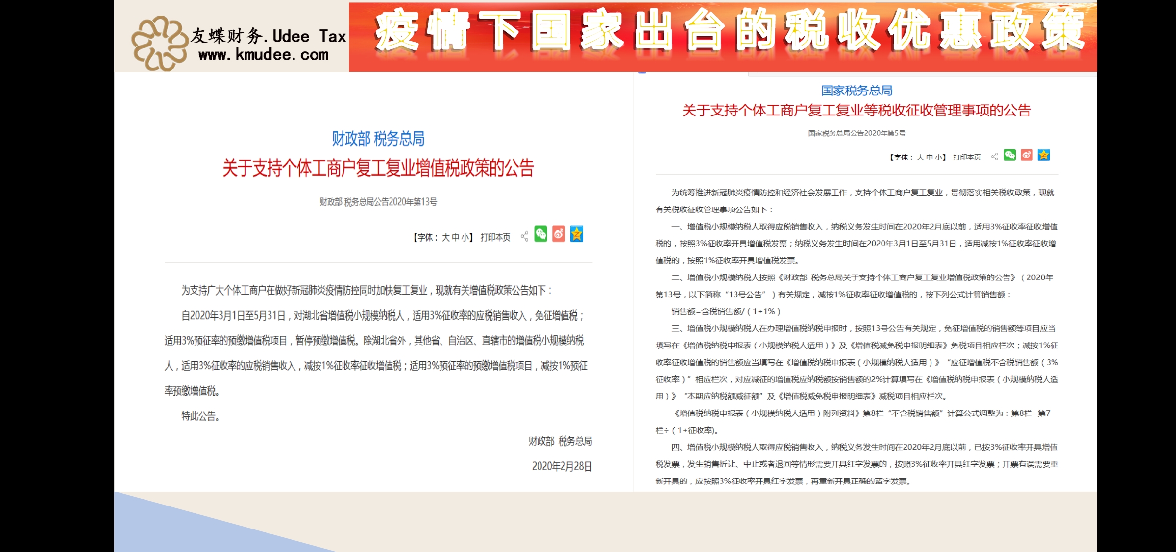This screenshot has width=1176, height=552.
Task: Click the closing line 特此公告。
Action: (201, 416)
